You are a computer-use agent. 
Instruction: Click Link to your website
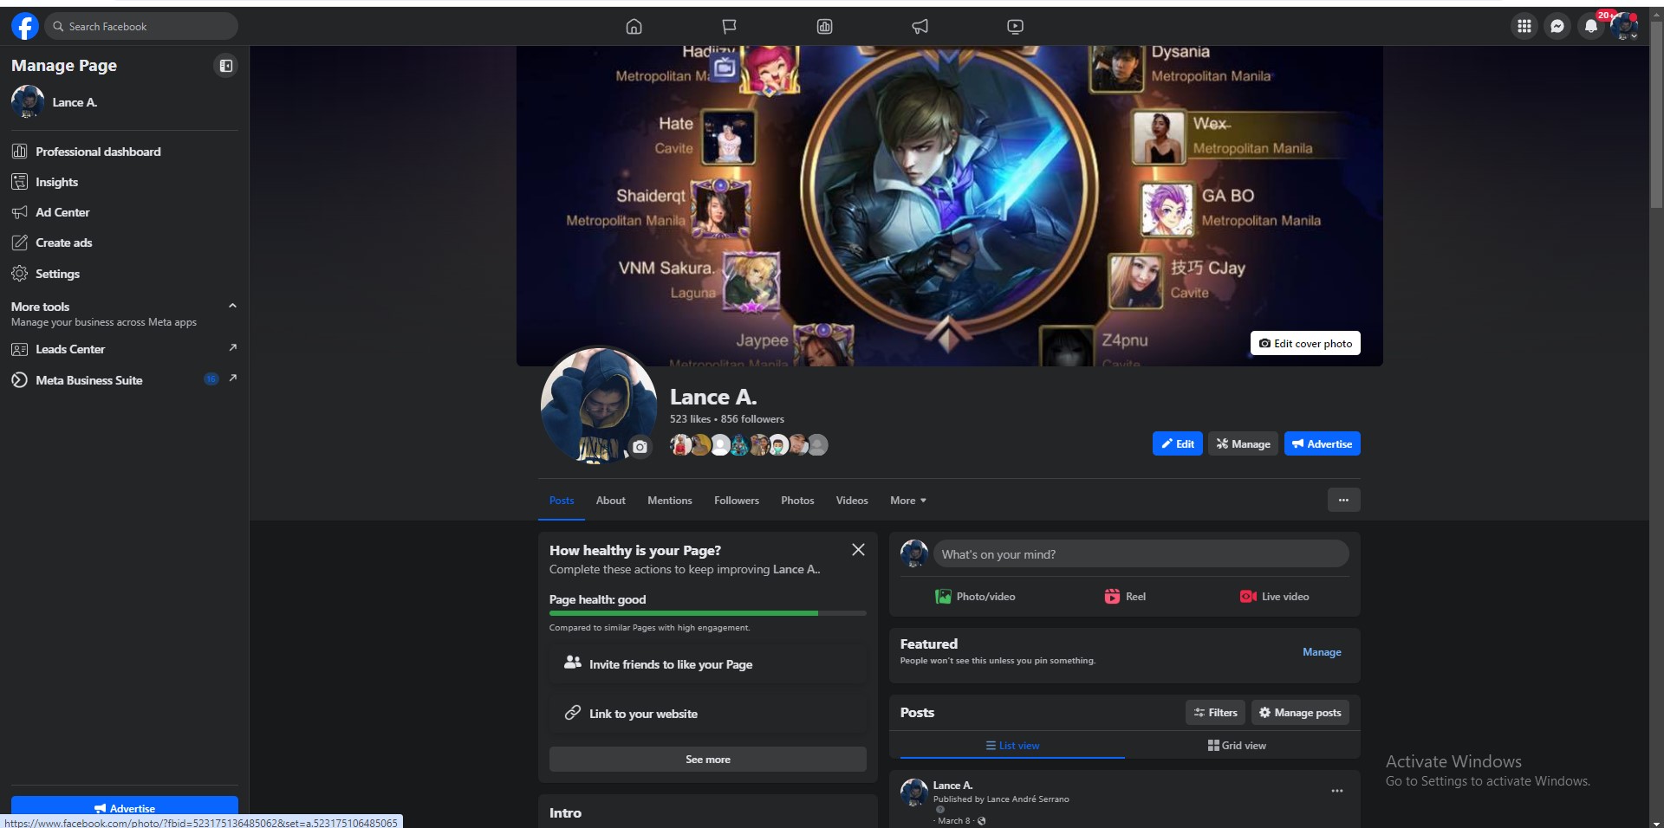pyautogui.click(x=708, y=714)
